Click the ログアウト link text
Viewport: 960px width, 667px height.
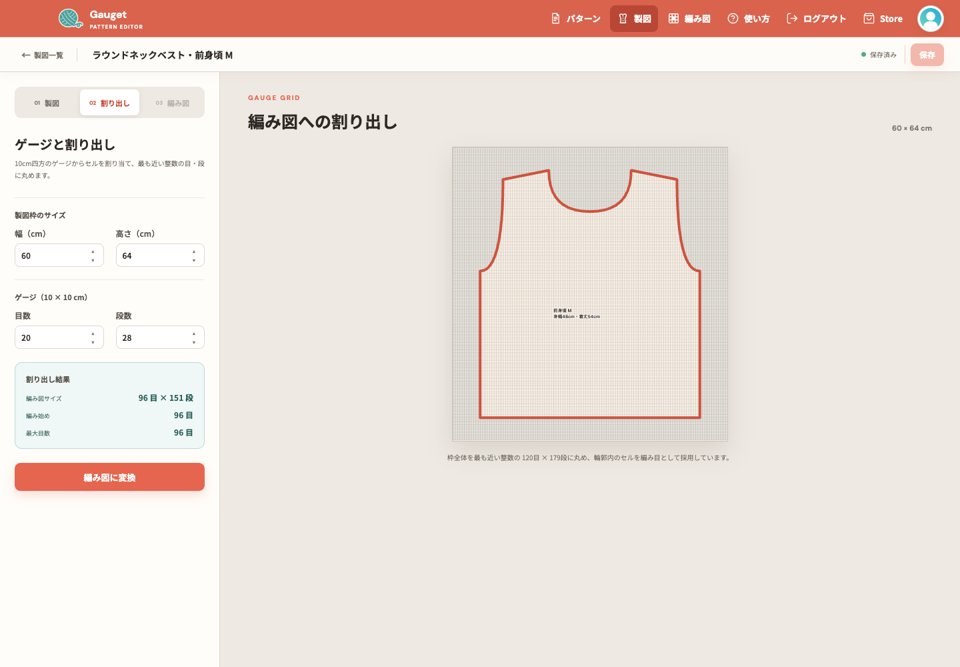pos(825,19)
